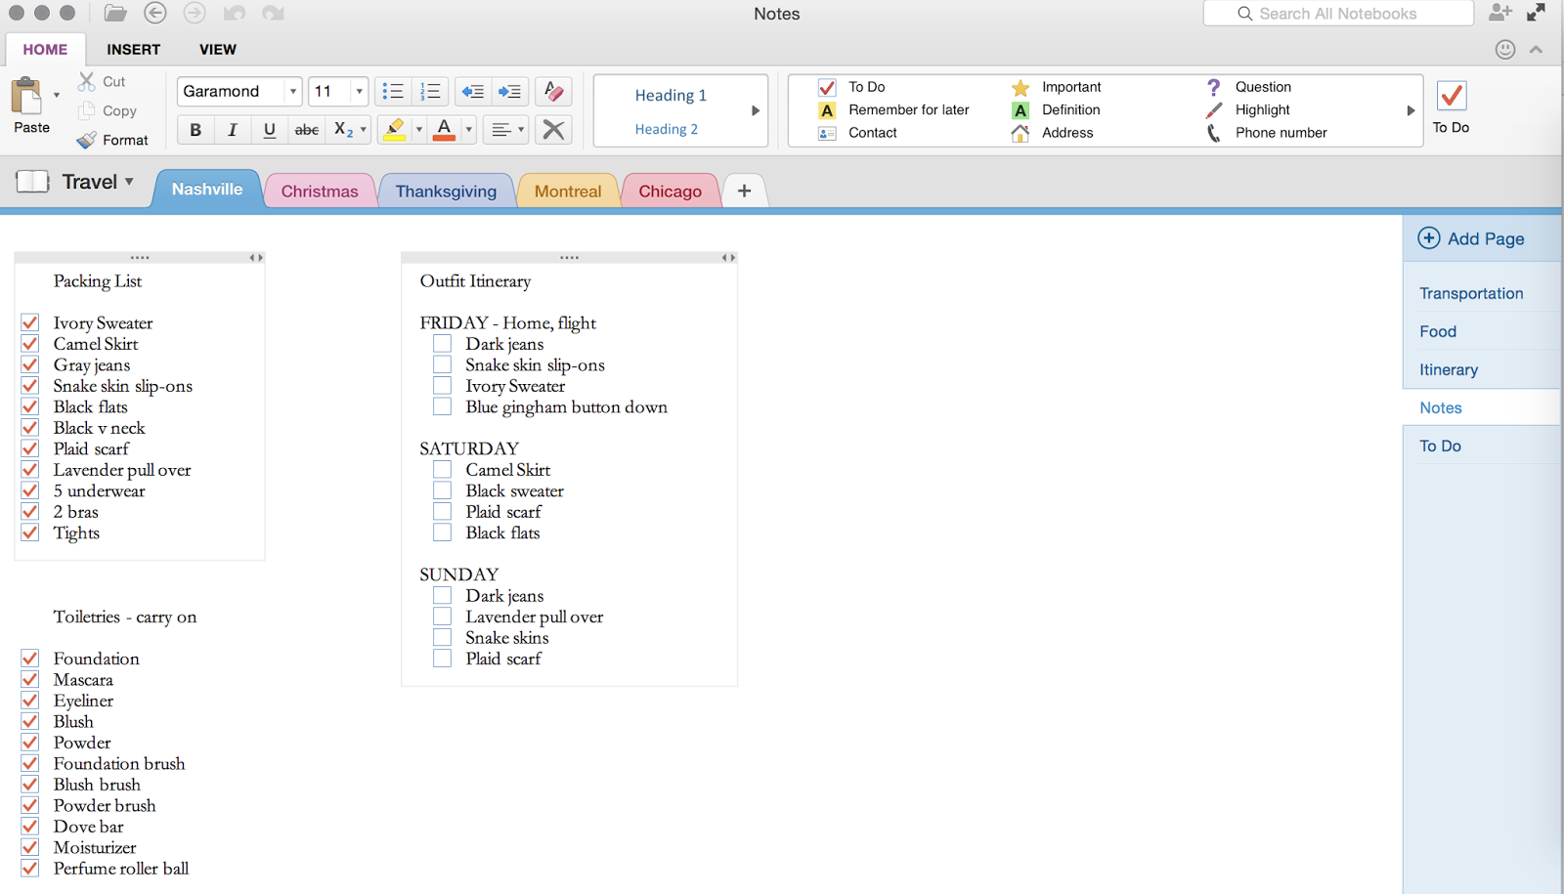Viewport: 1564px width, 894px height.
Task: Apply numbered list formatting
Action: [430, 91]
